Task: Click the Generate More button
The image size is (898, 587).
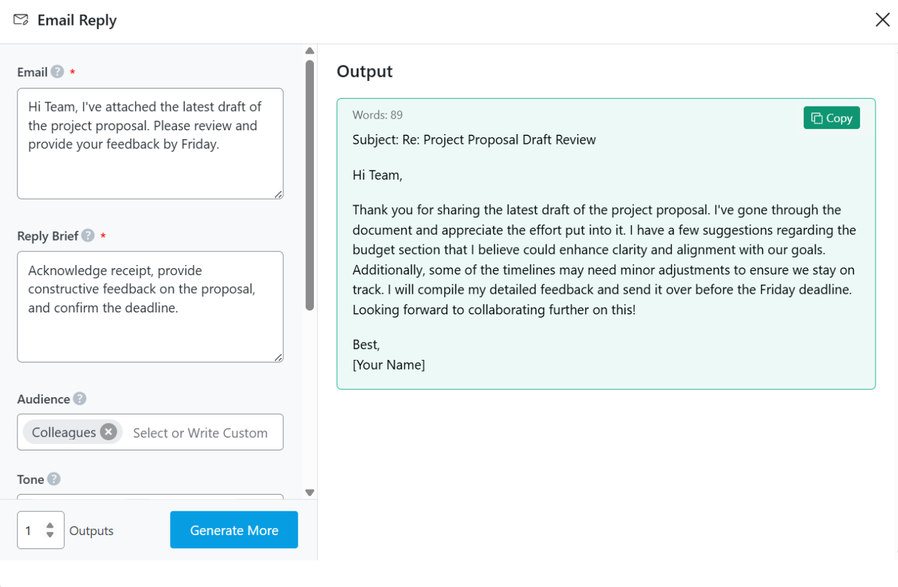Action: click(x=234, y=530)
